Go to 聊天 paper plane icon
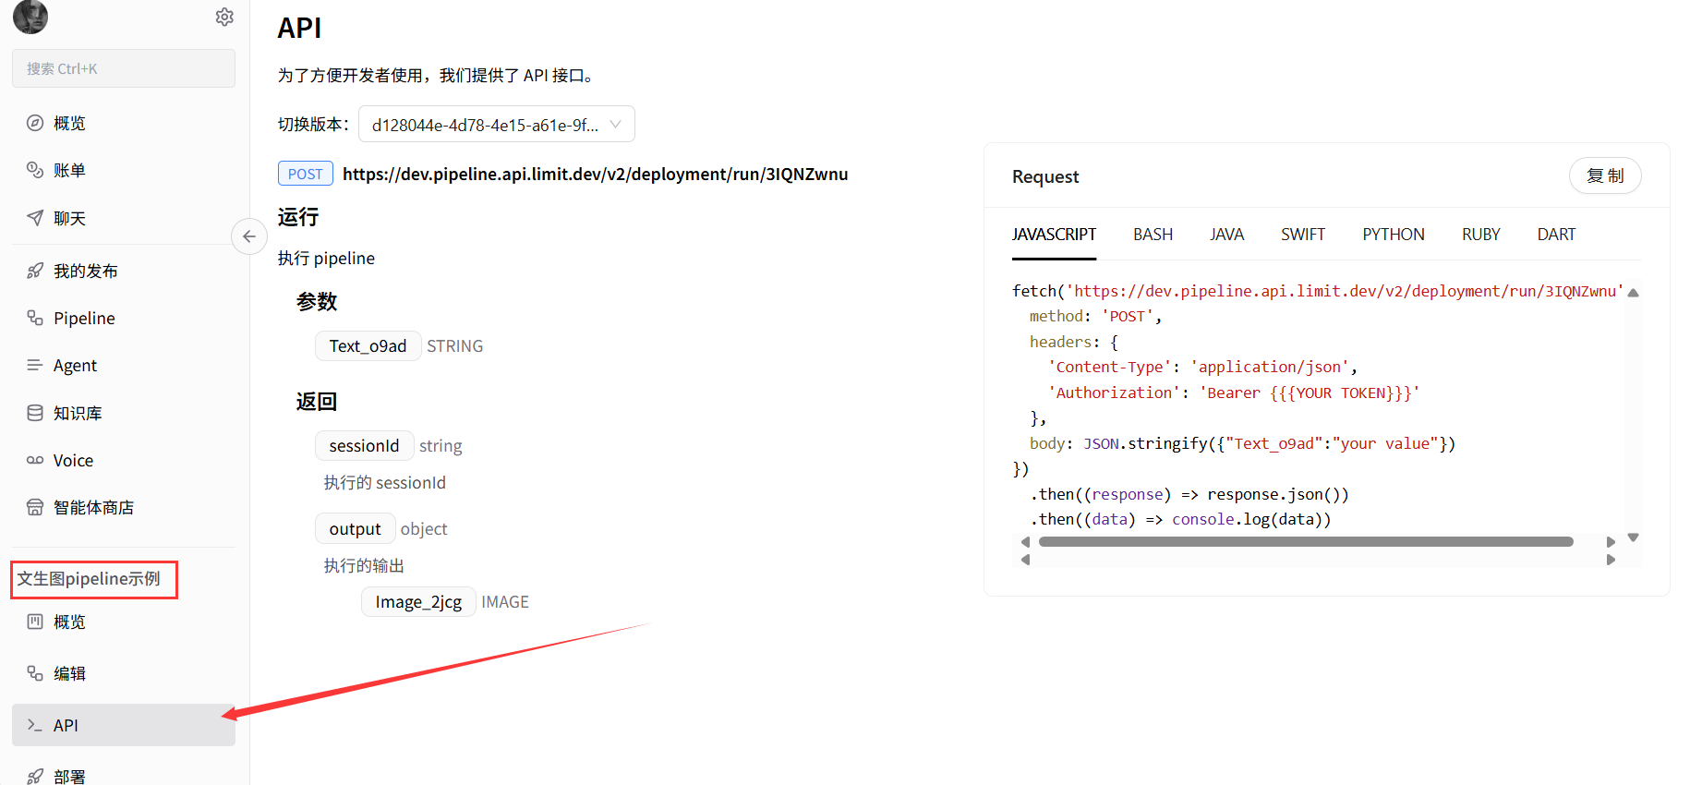 click(35, 218)
